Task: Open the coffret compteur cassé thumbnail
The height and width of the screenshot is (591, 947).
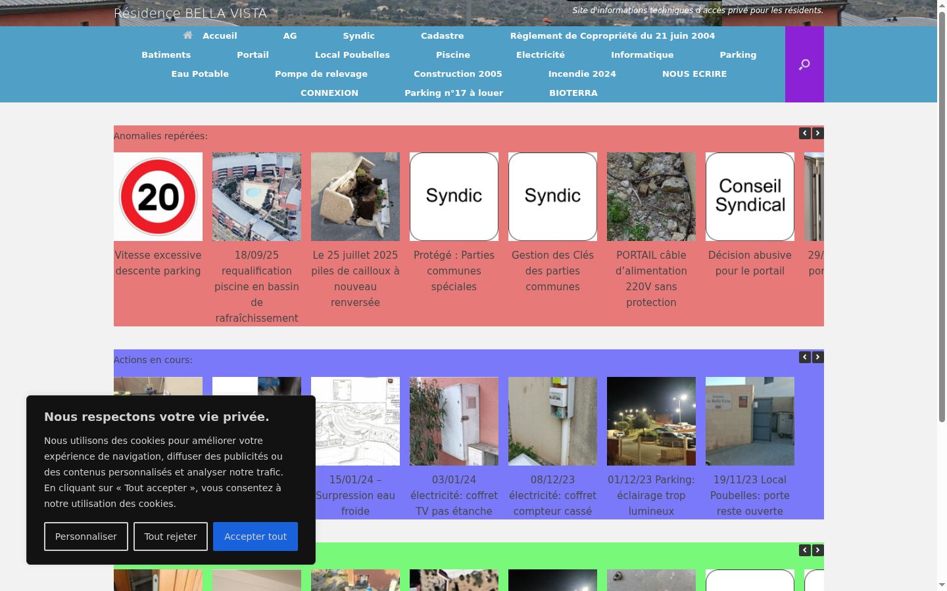Action: 552,421
